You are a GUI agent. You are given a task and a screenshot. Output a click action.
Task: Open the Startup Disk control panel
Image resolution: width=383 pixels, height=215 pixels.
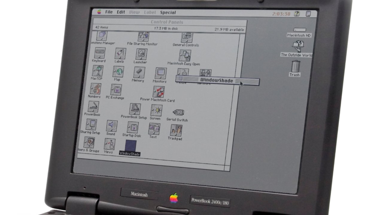(133, 128)
